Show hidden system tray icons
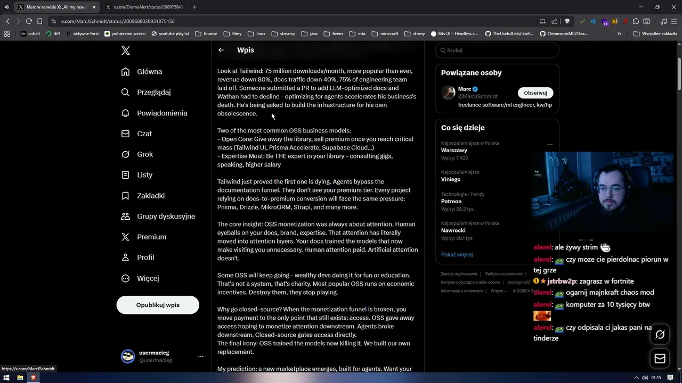682x383 pixels. point(636,378)
